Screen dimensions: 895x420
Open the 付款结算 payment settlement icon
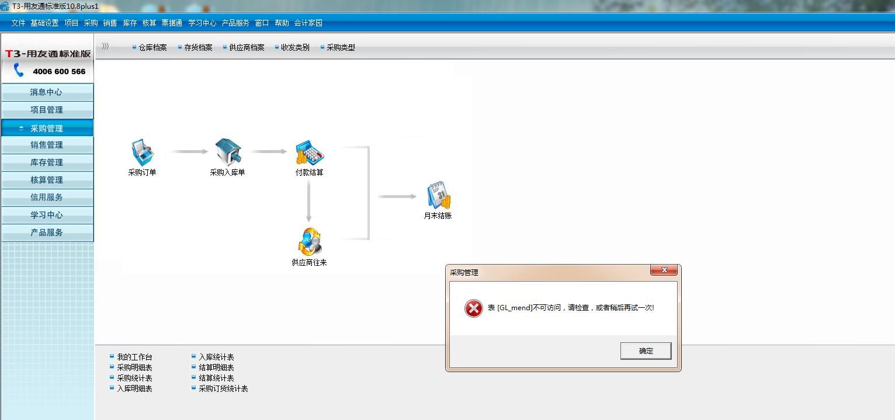point(310,152)
